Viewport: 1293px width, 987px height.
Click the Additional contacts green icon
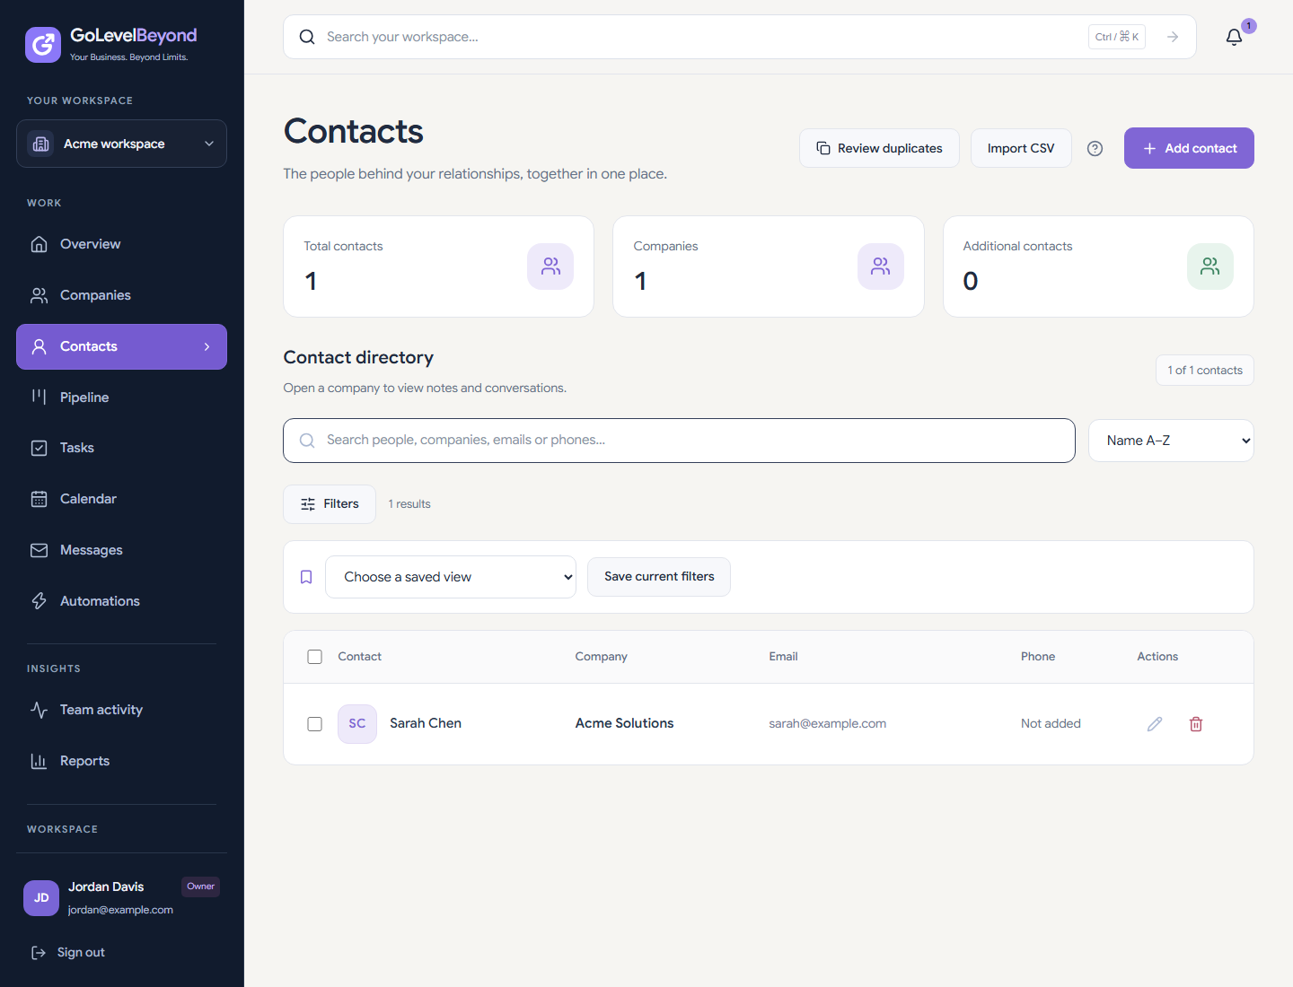pos(1210,266)
